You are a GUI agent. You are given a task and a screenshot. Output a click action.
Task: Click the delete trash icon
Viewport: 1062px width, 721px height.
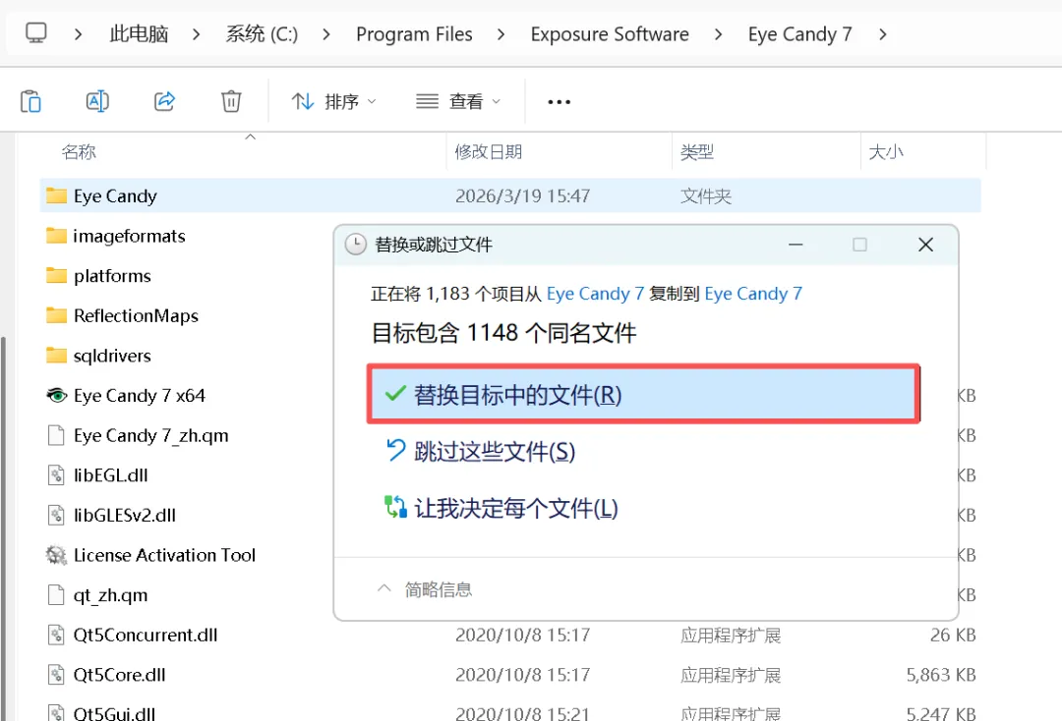(x=231, y=101)
